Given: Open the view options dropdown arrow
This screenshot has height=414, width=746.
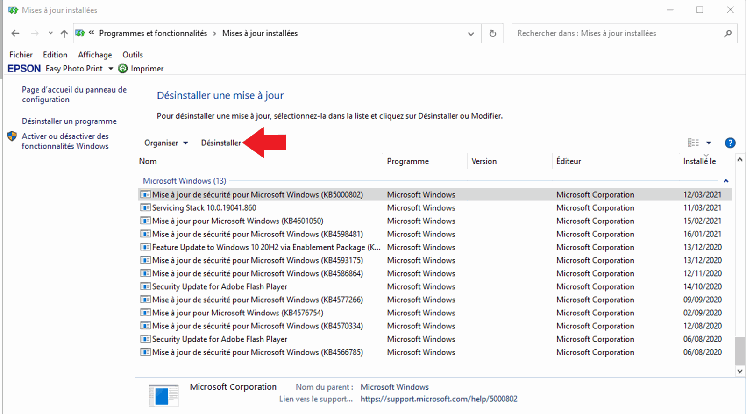Looking at the screenshot, I should pos(709,143).
